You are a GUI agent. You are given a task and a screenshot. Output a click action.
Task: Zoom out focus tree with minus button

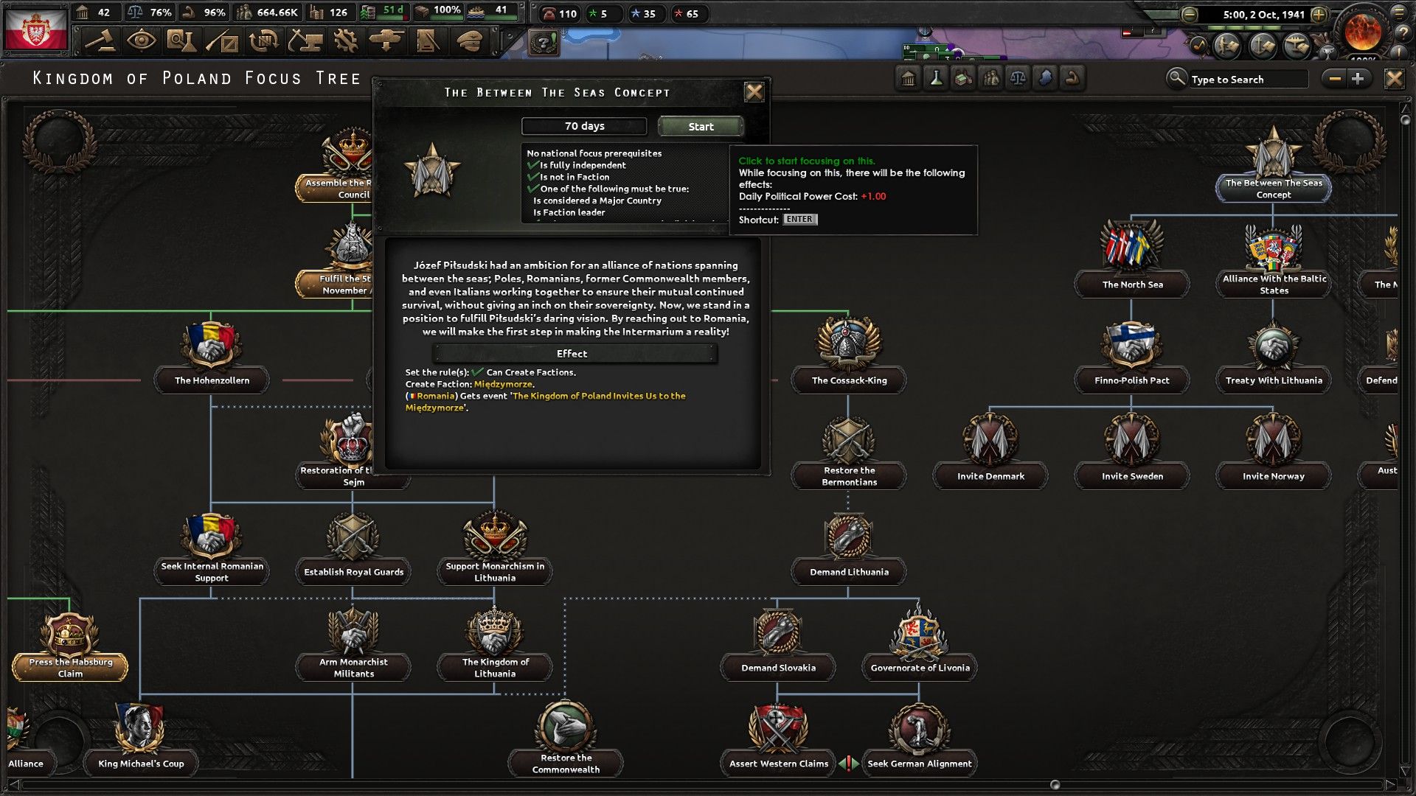click(x=1335, y=79)
